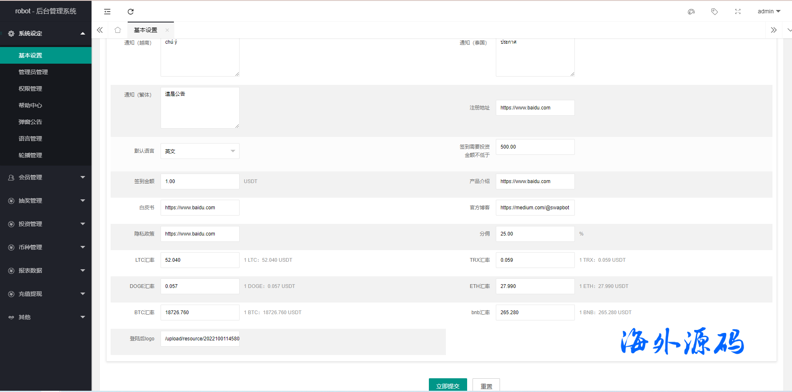792x392 pixels.
Task: Collapse the 系统设定 menu section
Action: [46, 33]
